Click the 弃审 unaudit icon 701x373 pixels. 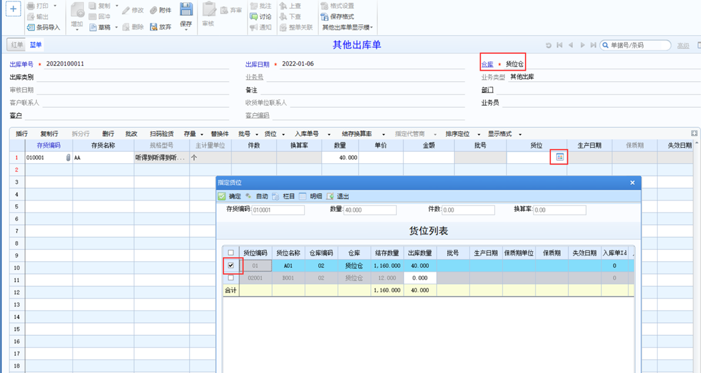pos(224,10)
